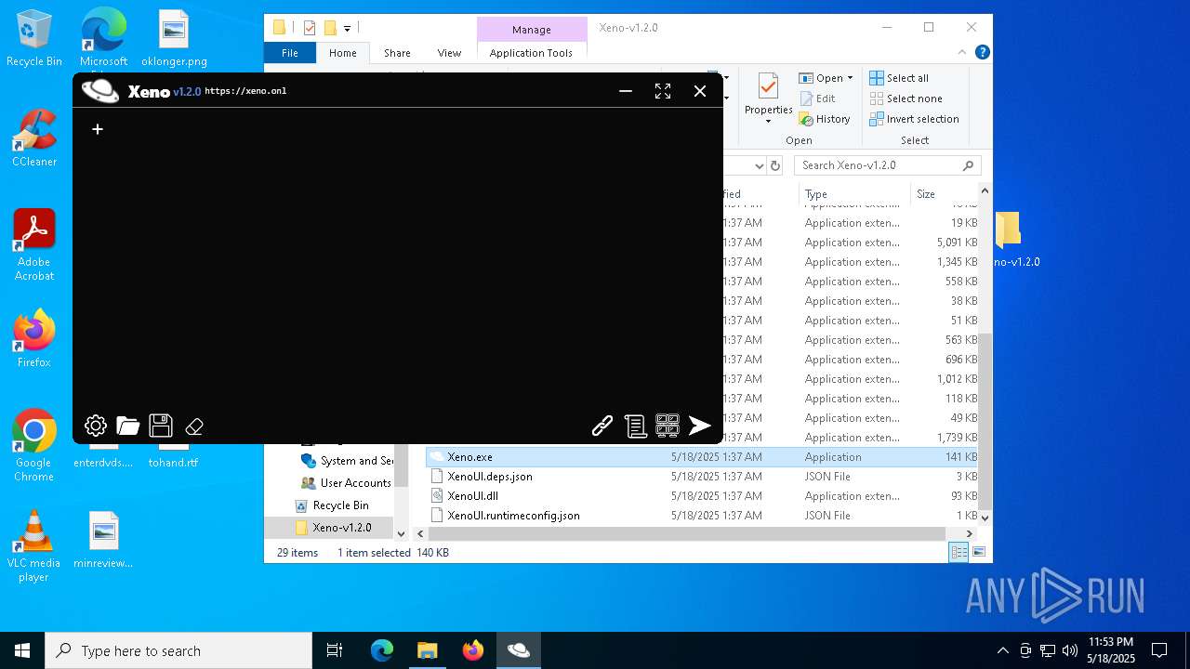
Task: Sort by the Size column header
Action: click(x=945, y=194)
